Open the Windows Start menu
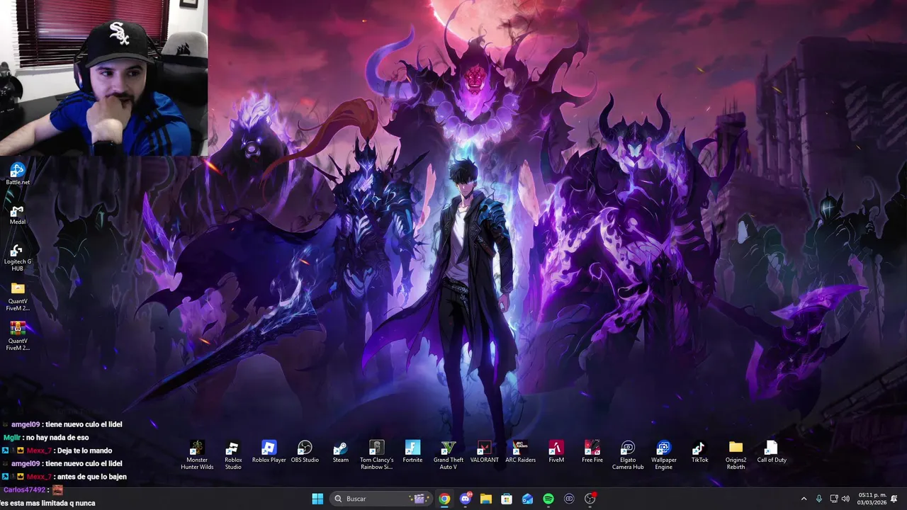The height and width of the screenshot is (510, 907). [317, 499]
